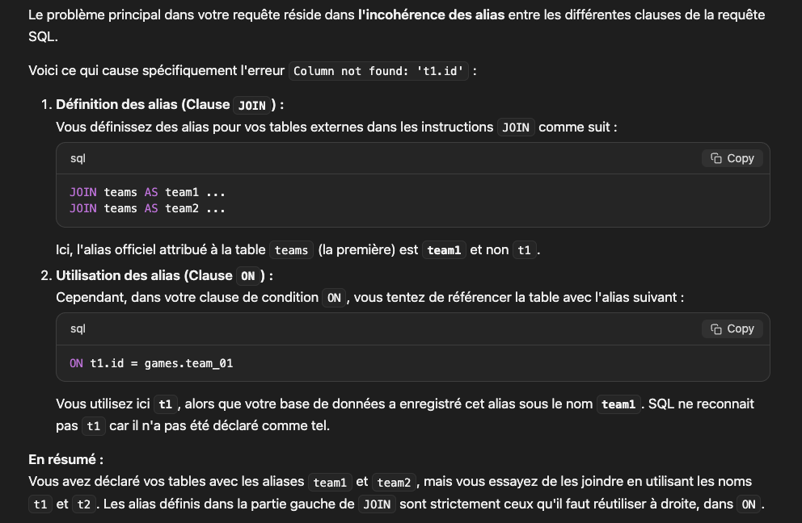Click the ON chip at the end of the summary
Image resolution: width=802 pixels, height=523 pixels.
point(747,504)
